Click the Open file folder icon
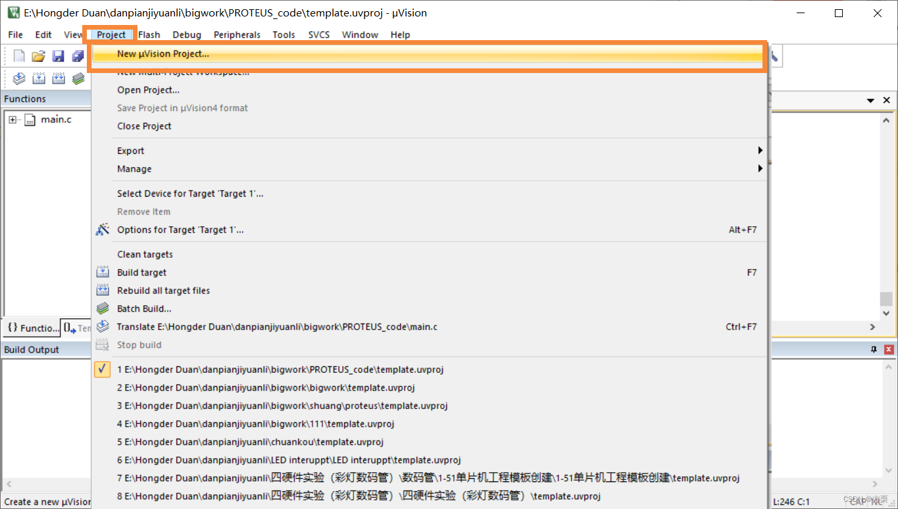This screenshot has height=509, width=898. 38,57
